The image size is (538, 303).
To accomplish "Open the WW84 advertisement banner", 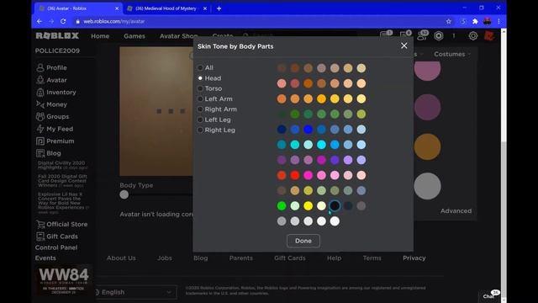I will (63, 280).
